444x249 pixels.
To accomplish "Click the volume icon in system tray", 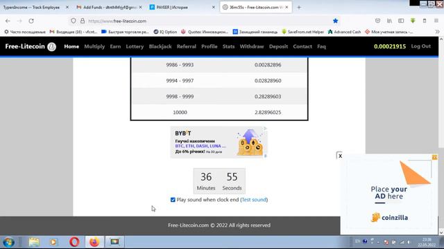I will click(409, 242).
